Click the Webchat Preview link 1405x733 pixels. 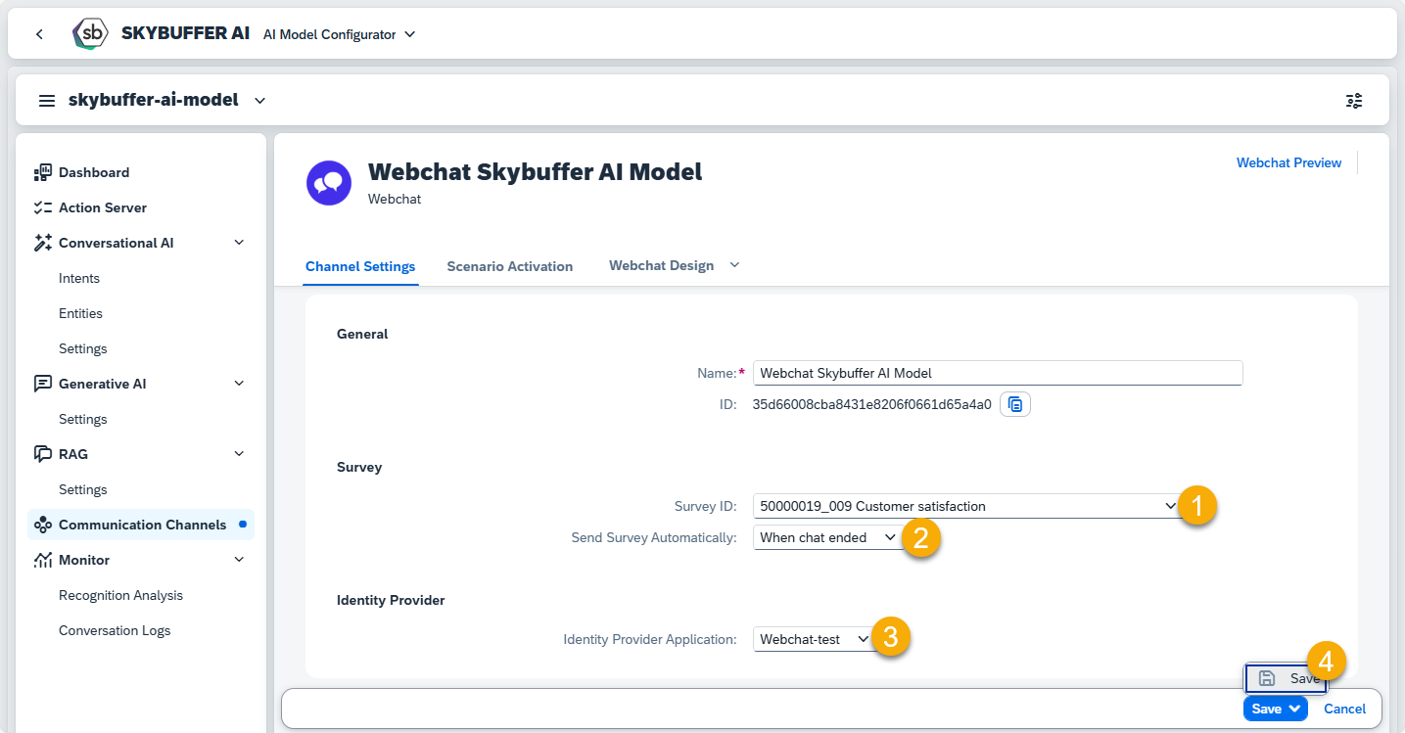click(1288, 162)
